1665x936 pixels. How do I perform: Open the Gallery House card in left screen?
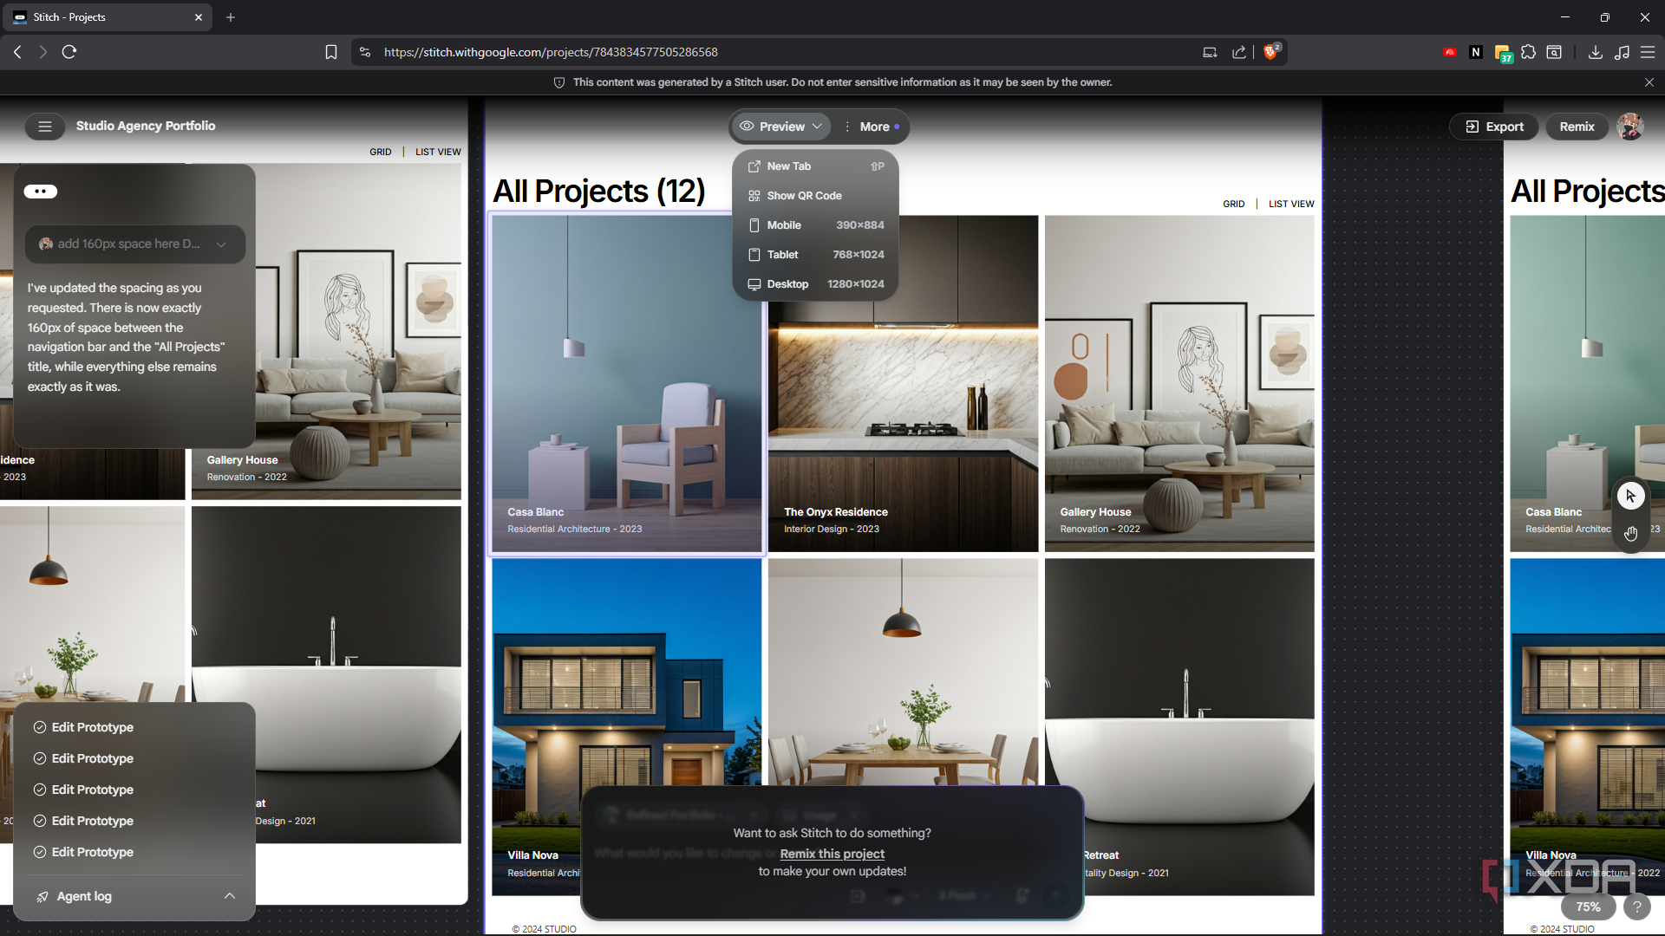pos(326,331)
